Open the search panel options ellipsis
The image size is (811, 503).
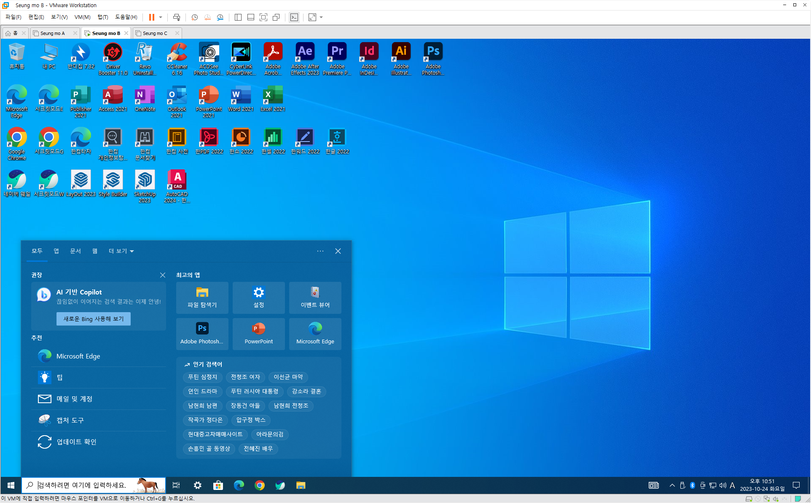coord(320,251)
